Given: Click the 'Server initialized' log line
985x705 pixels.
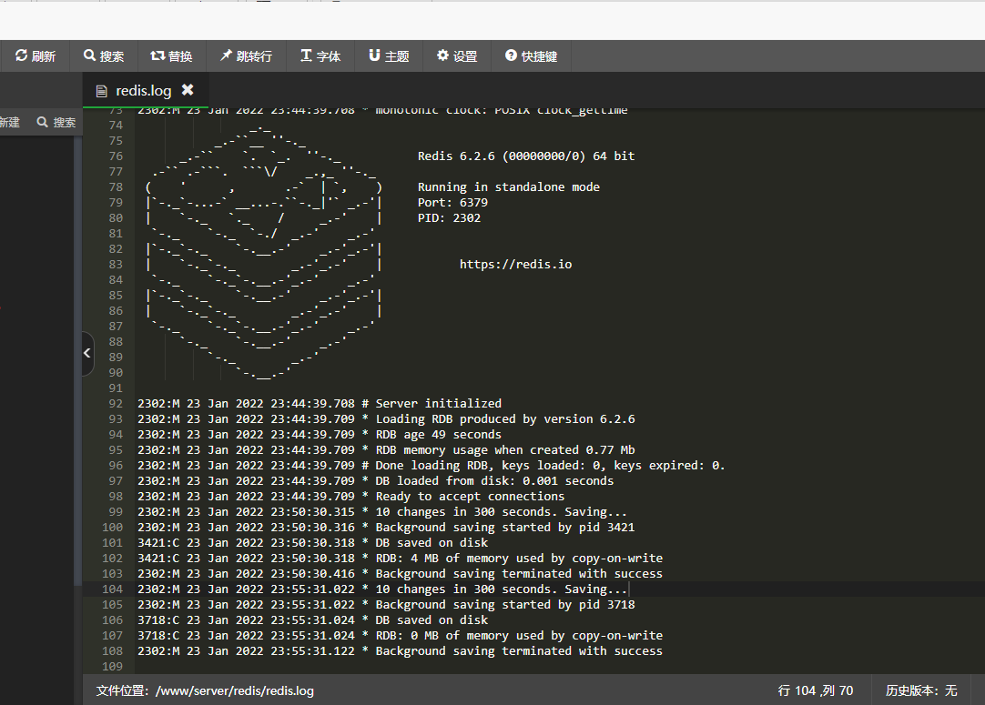Looking at the screenshot, I should [320, 404].
